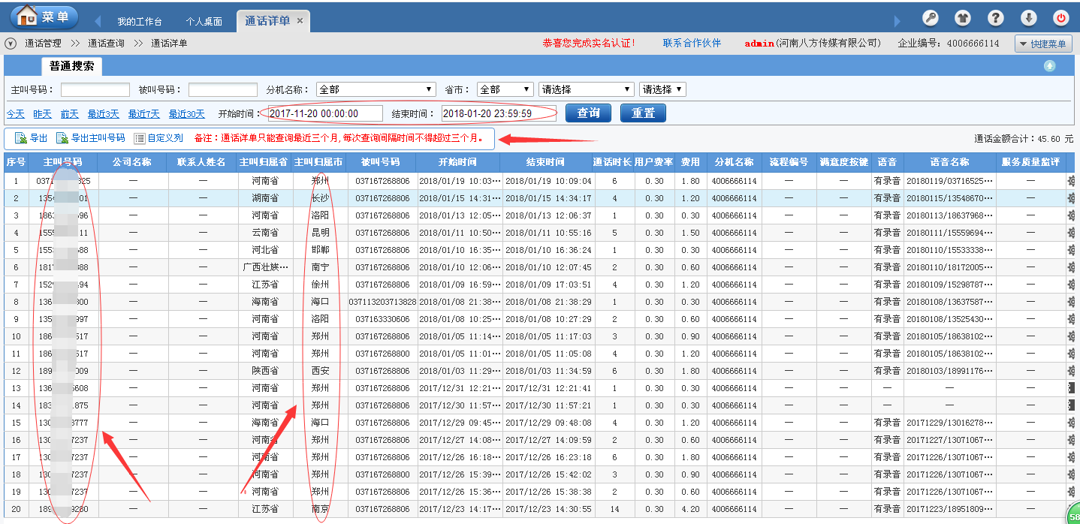Open the theme skin shirt icon
This screenshot has width=1080, height=524.
[x=962, y=18]
